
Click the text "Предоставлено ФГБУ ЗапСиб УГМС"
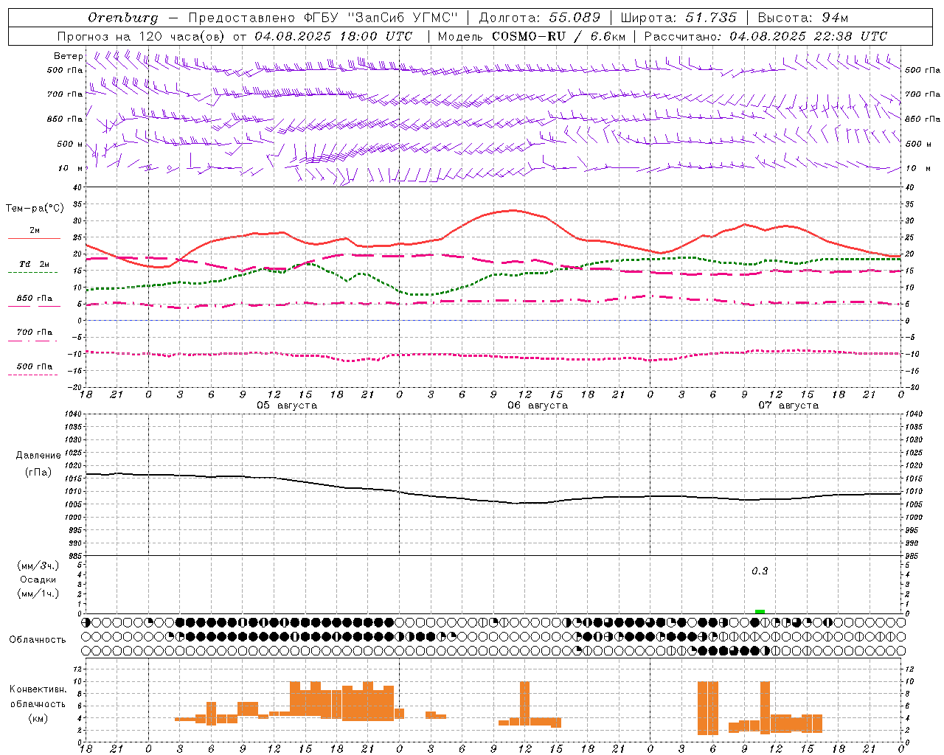323,18
